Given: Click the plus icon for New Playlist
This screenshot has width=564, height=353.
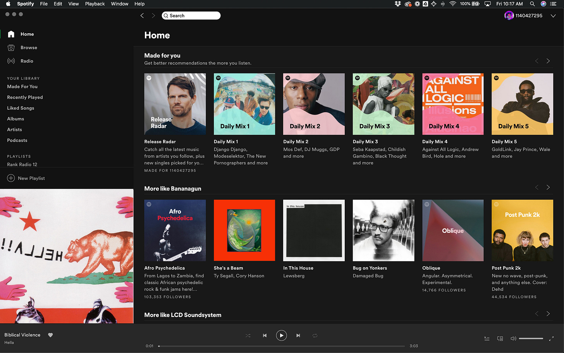Looking at the screenshot, I should click(11, 178).
